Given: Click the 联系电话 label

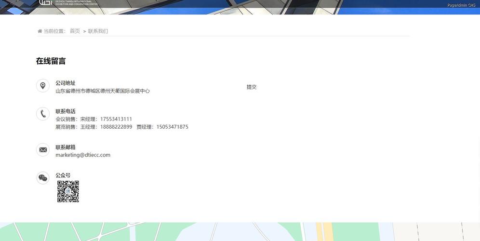Looking at the screenshot, I should click(x=66, y=111).
